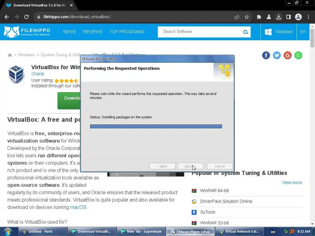Screen dimensions: 315x236
Task: Open the on-screen keyboard tray icon
Action: [x=273, y=232]
